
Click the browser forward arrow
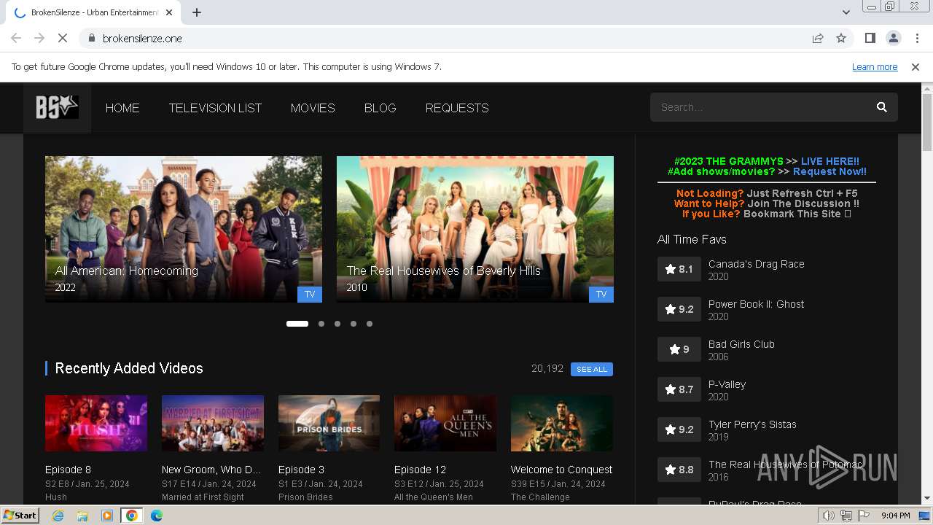pyautogui.click(x=39, y=38)
